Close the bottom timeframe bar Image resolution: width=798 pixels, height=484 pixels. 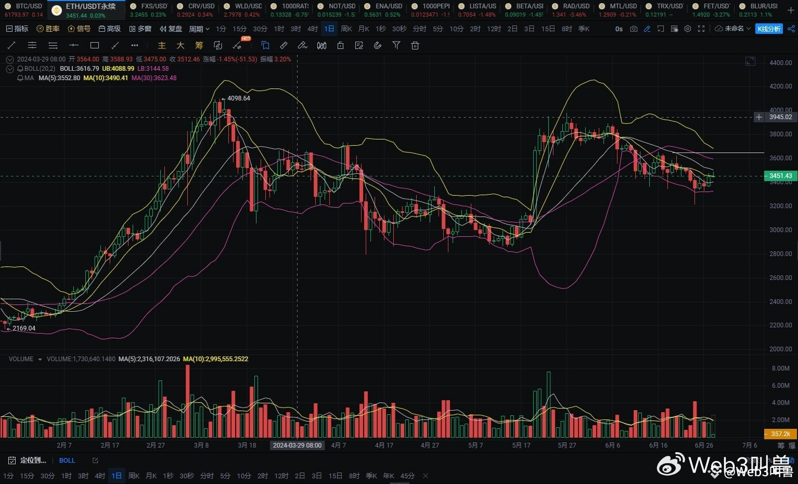[426, 476]
